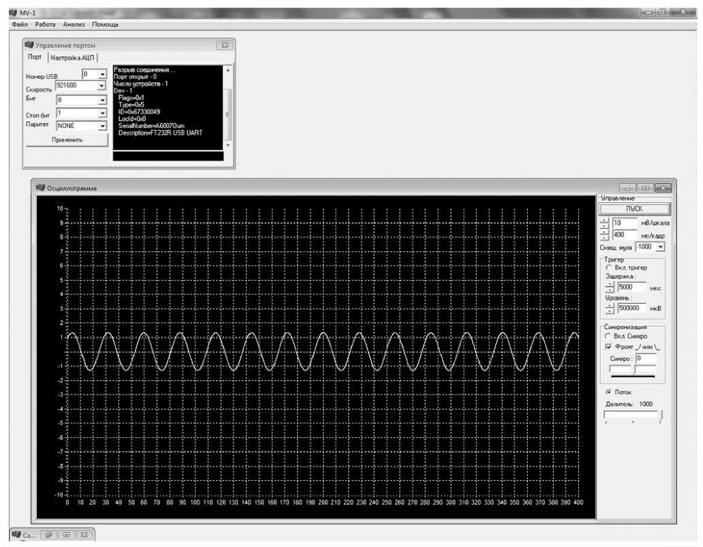Screen dimensions: 703x547
Task: Expand the Скорость baud rate dropdown
Action: (102, 86)
